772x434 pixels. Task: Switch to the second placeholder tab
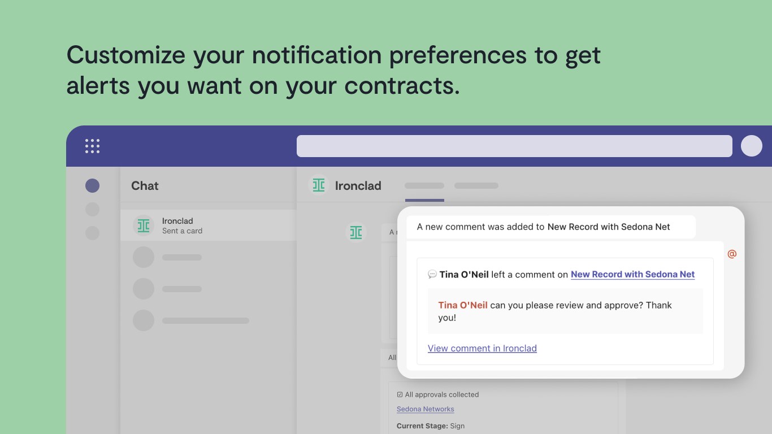tap(476, 185)
